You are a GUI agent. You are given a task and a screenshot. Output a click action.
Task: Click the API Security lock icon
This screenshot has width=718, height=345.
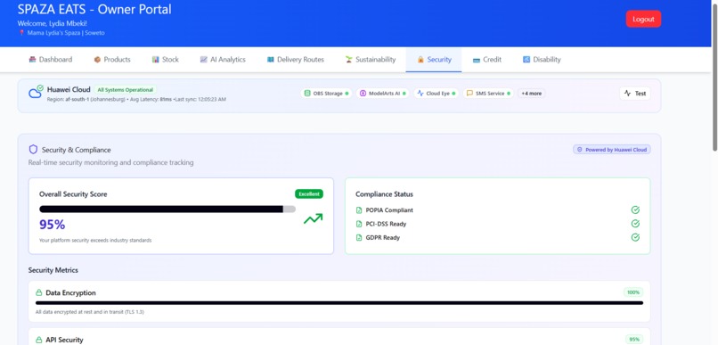tap(39, 340)
